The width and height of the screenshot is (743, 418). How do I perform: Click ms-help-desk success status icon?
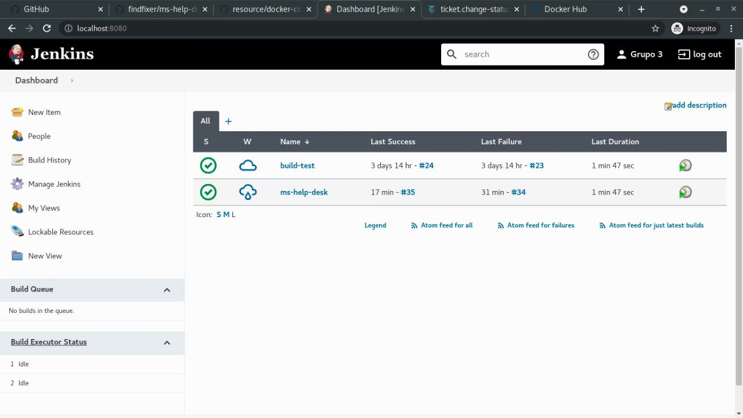pos(208,192)
